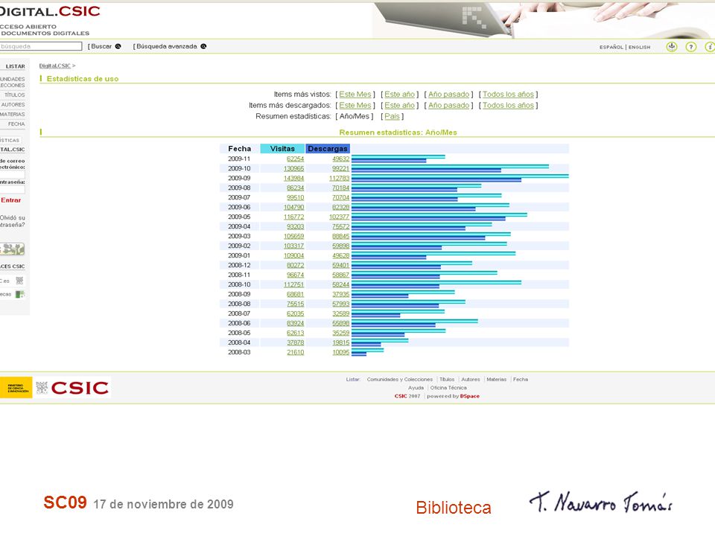
Task: Click Este año for Items más descargados
Action: (x=399, y=105)
